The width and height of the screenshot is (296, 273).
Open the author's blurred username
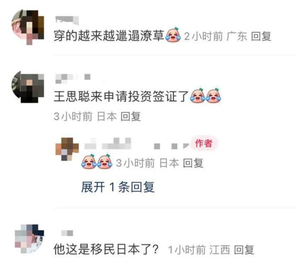coord(136,144)
